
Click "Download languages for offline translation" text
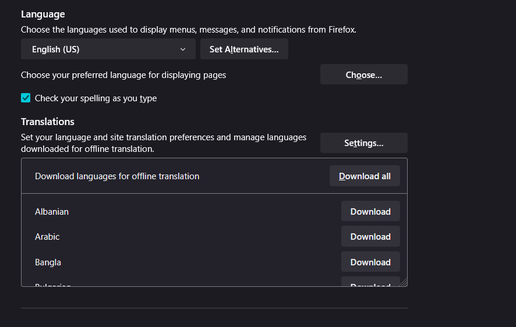pyautogui.click(x=117, y=176)
